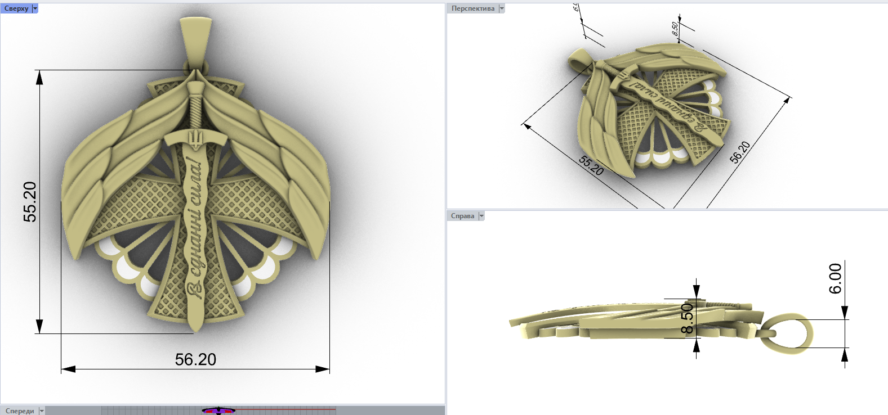Select the bail loop in the right view
This screenshot has height=415, width=888.
tap(791, 333)
